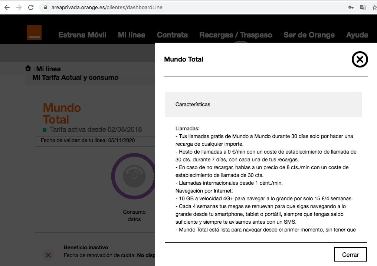Click 'Mi Tarifa Actual y consumo' heading

[75, 78]
